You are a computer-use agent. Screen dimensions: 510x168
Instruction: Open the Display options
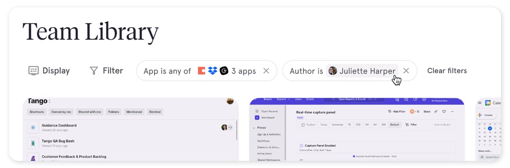click(49, 71)
